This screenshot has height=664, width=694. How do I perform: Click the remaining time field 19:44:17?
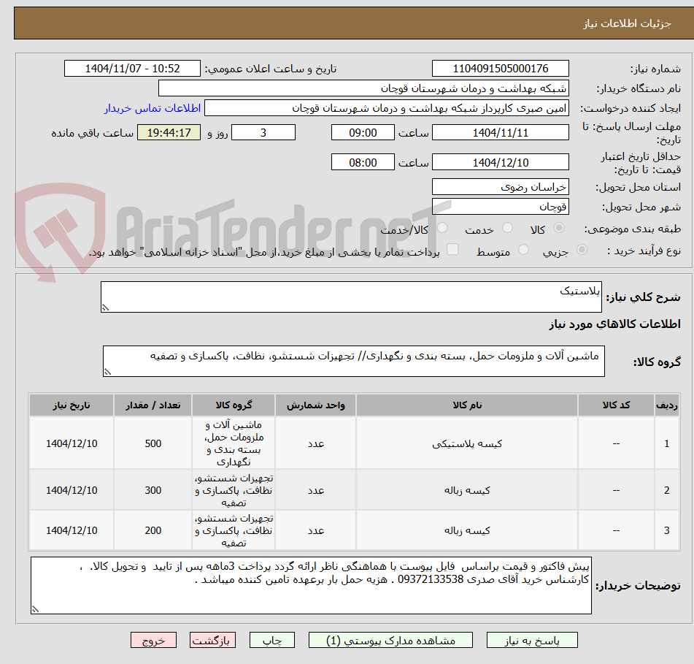pos(169,132)
